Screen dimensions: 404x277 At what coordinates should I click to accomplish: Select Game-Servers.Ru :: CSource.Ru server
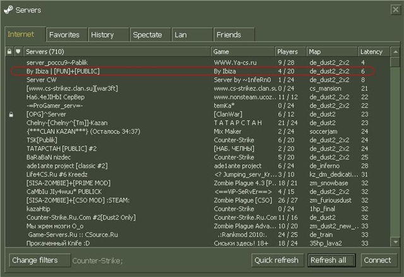(x=197, y=235)
